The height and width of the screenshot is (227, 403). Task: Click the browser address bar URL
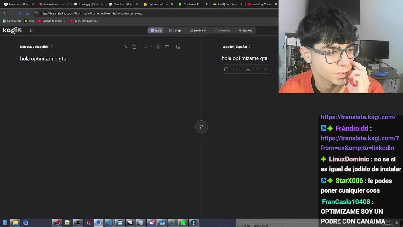coord(91,13)
